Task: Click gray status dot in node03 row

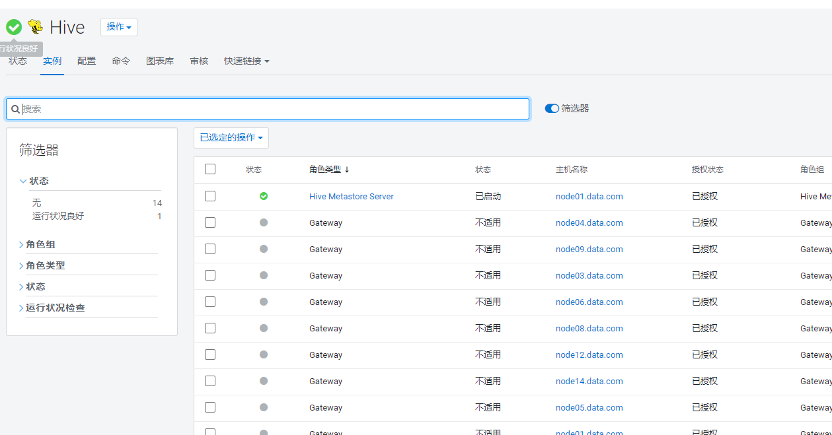Action: 264,275
